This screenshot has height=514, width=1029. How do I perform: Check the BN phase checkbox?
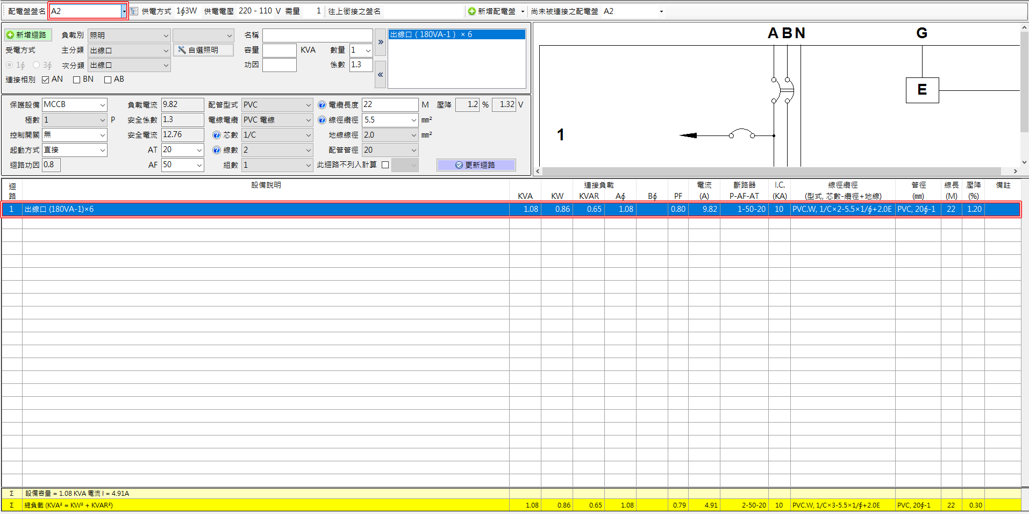[x=76, y=80]
